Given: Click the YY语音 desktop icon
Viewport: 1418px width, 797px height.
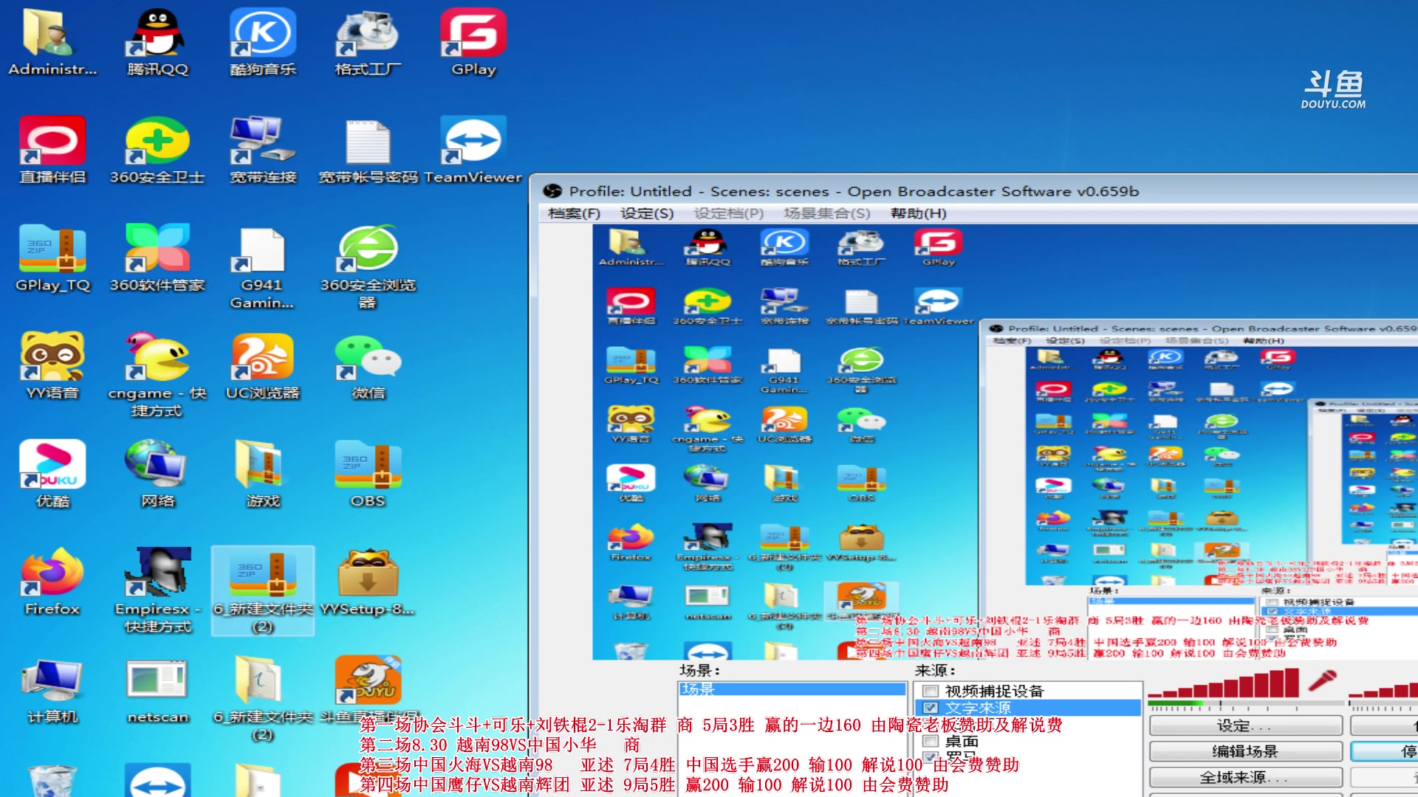Looking at the screenshot, I should click(52, 366).
